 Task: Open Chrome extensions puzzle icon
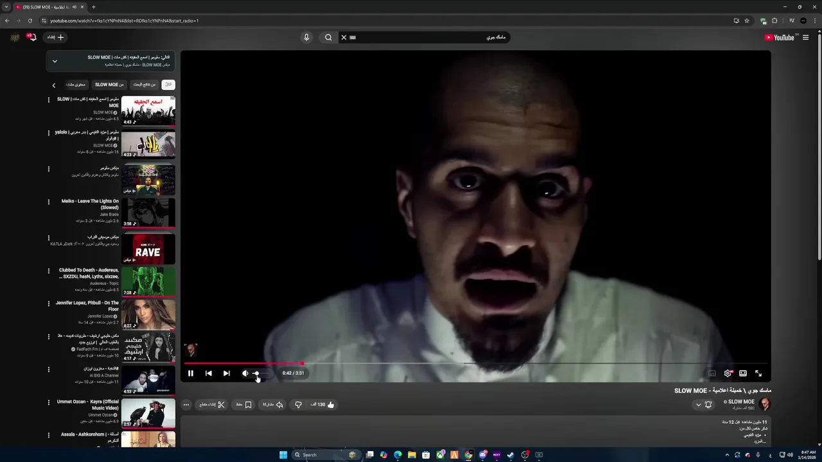point(774,21)
